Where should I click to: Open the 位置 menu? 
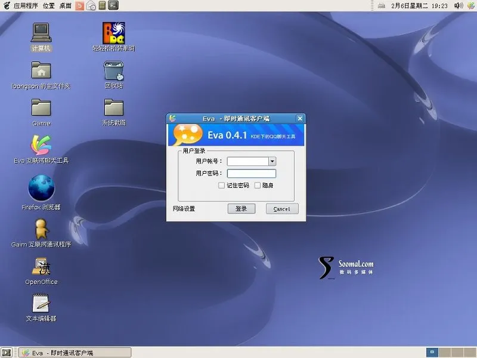point(49,5)
